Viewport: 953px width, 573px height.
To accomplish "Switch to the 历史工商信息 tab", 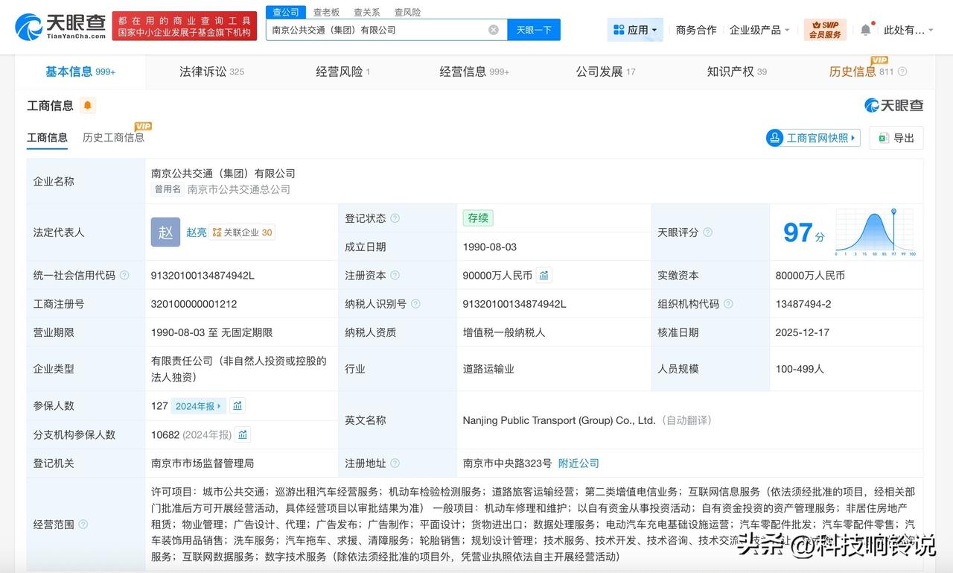I will point(113,138).
